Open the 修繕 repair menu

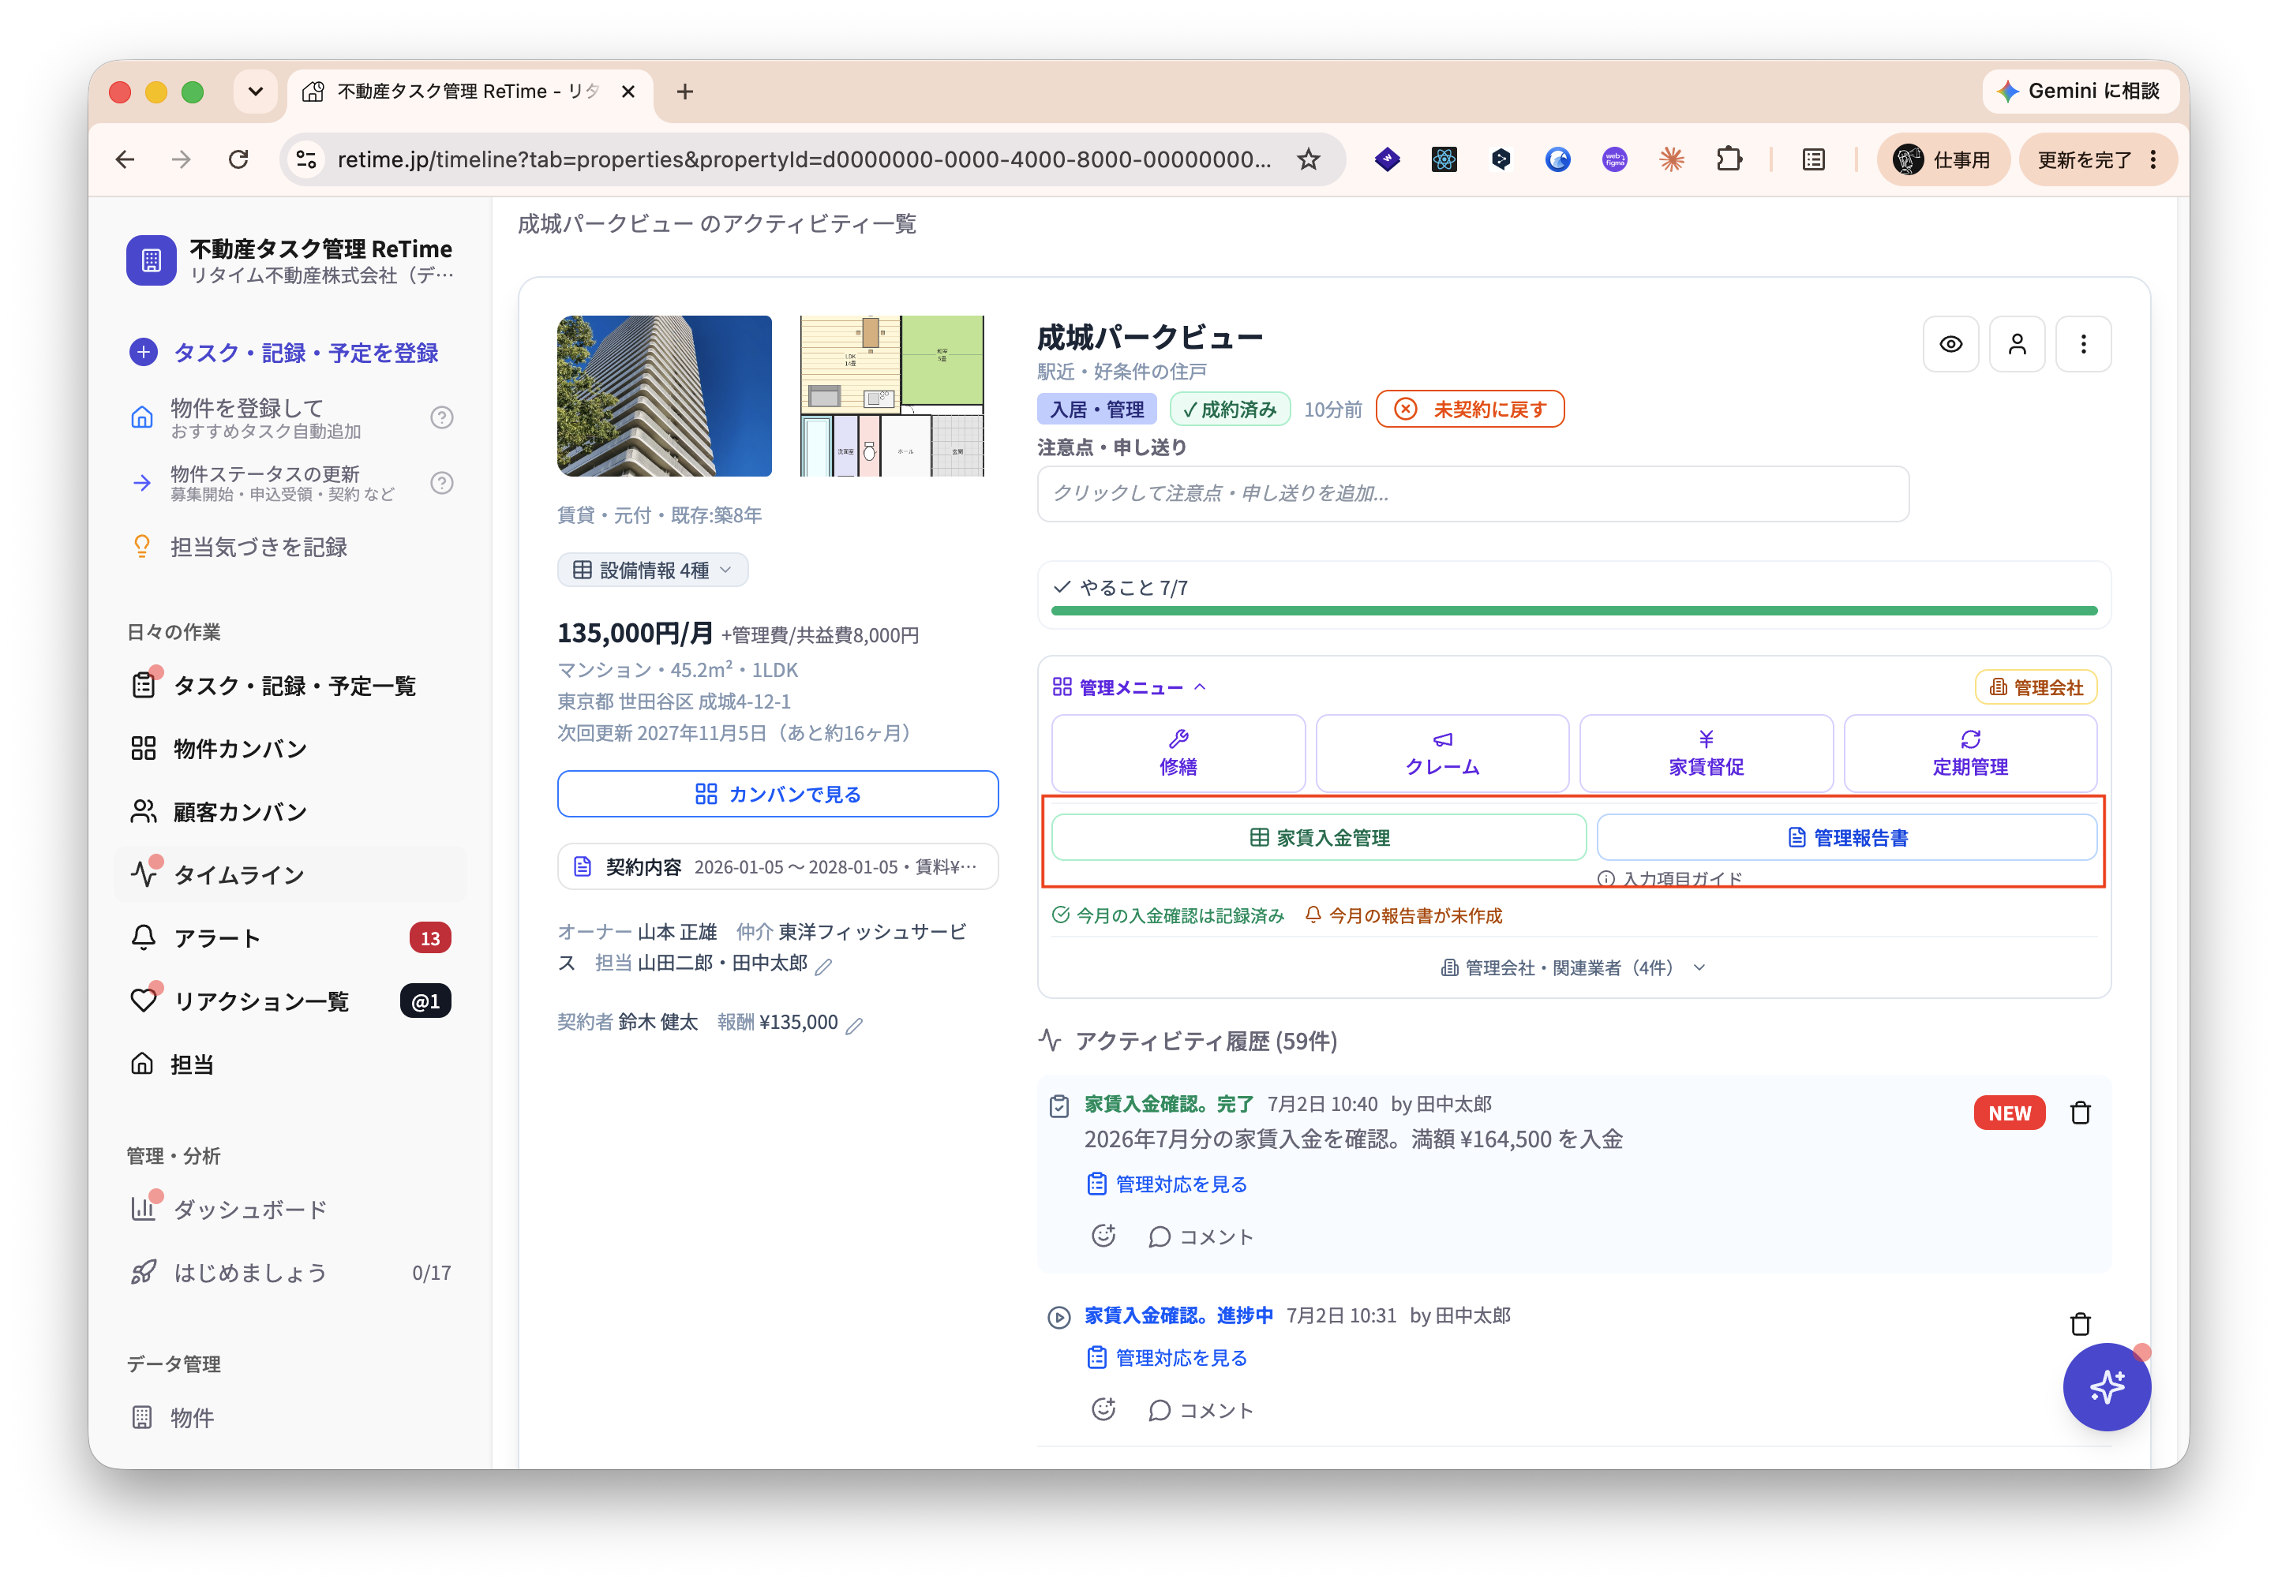(1178, 754)
